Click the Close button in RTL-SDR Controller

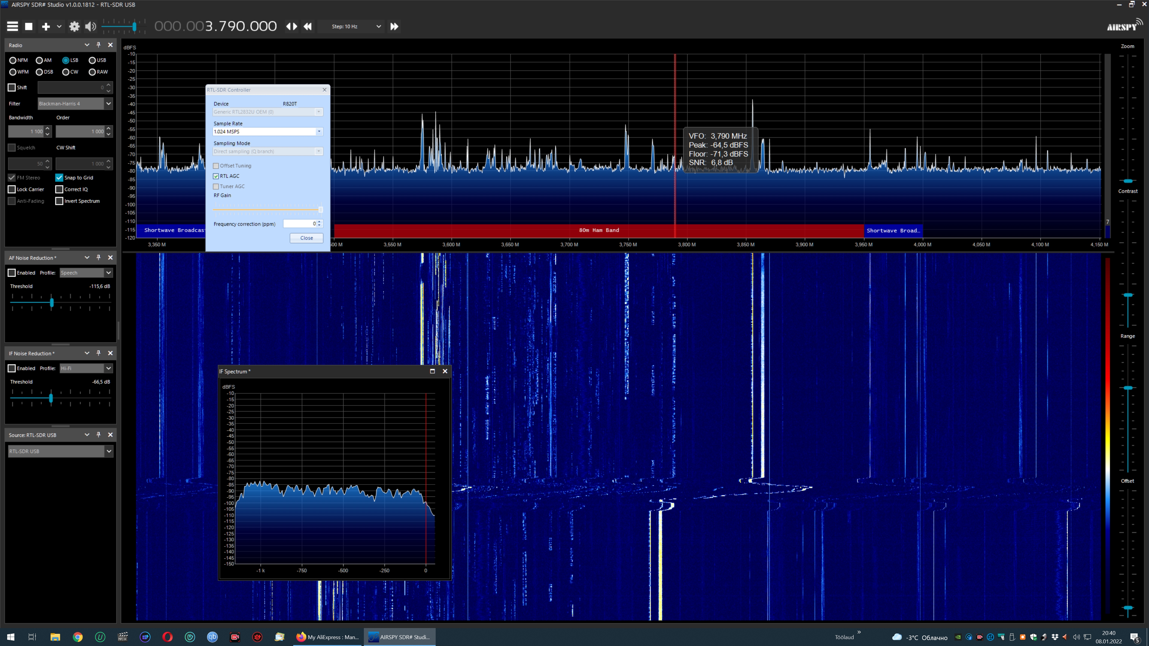tap(306, 238)
